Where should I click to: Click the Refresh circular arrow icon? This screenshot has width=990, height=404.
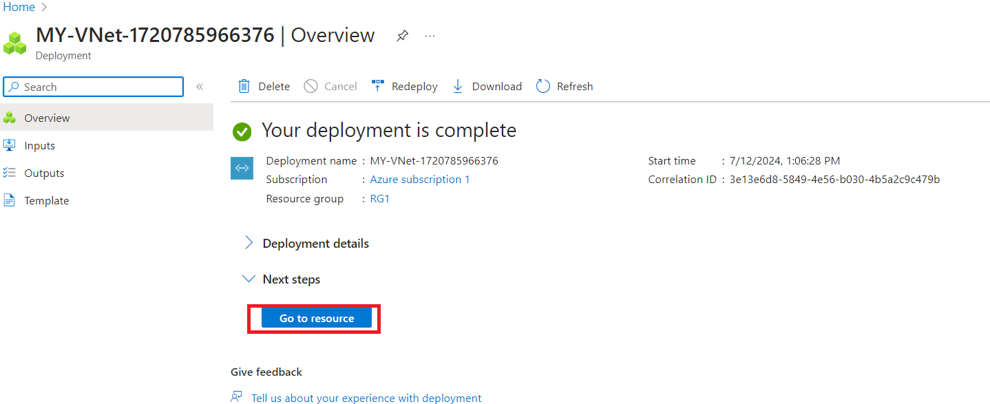click(543, 86)
